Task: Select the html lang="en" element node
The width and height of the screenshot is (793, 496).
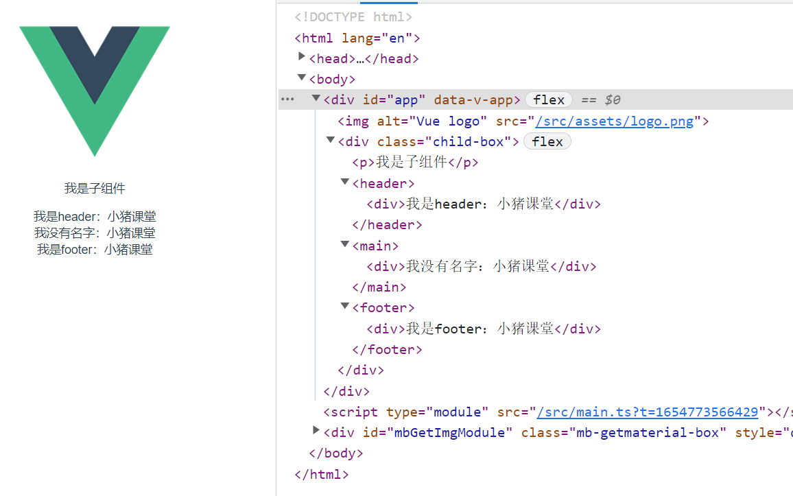Action: [357, 38]
